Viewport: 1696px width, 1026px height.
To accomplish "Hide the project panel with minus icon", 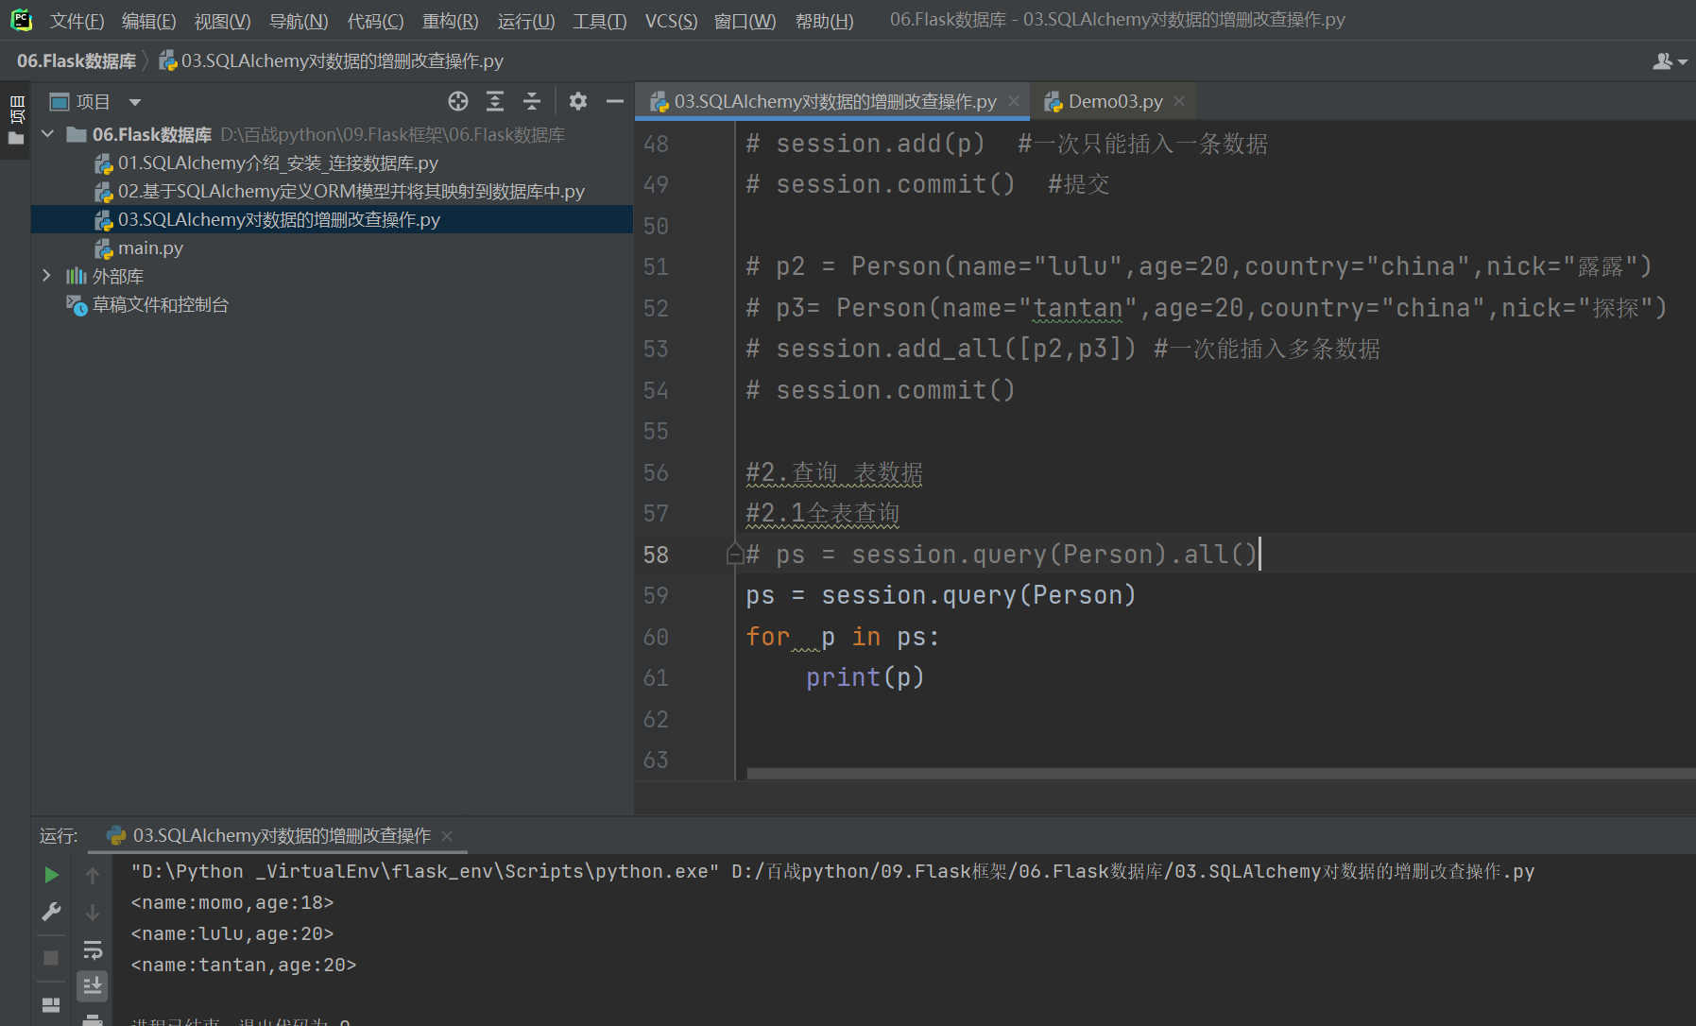I will (x=615, y=101).
